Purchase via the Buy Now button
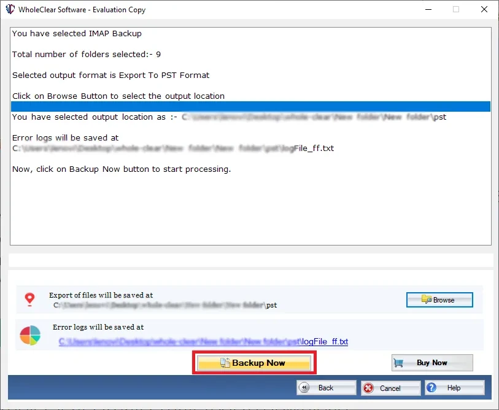 click(432, 362)
